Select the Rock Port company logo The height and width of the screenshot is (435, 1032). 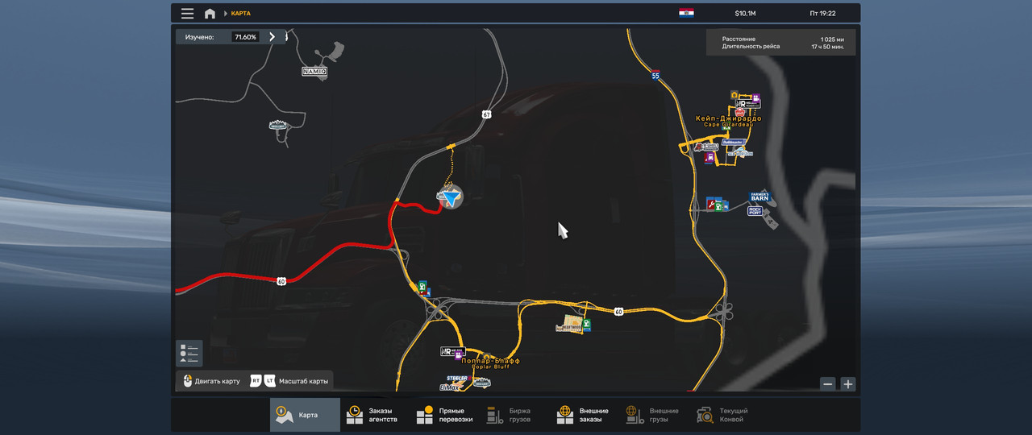point(755,211)
